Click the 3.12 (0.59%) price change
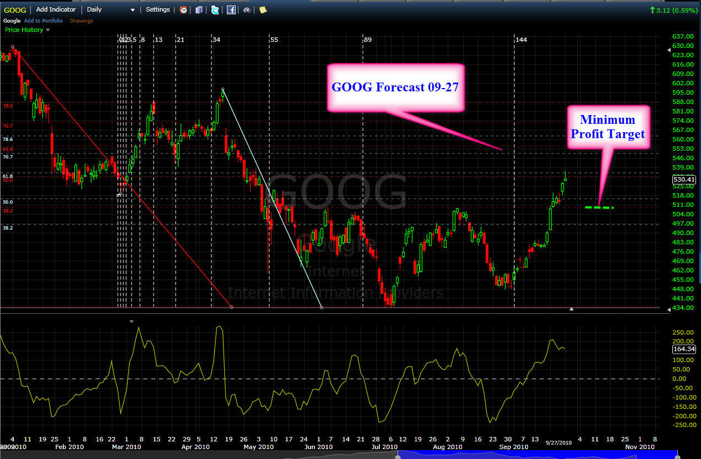This screenshot has width=701, height=459. [x=677, y=10]
